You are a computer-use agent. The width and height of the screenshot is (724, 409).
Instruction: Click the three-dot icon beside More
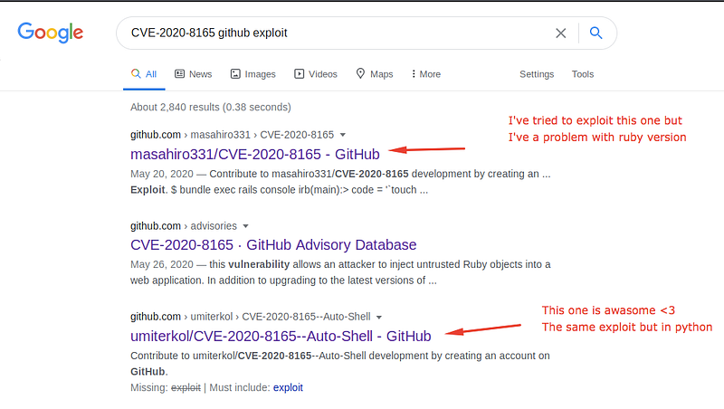click(x=414, y=74)
